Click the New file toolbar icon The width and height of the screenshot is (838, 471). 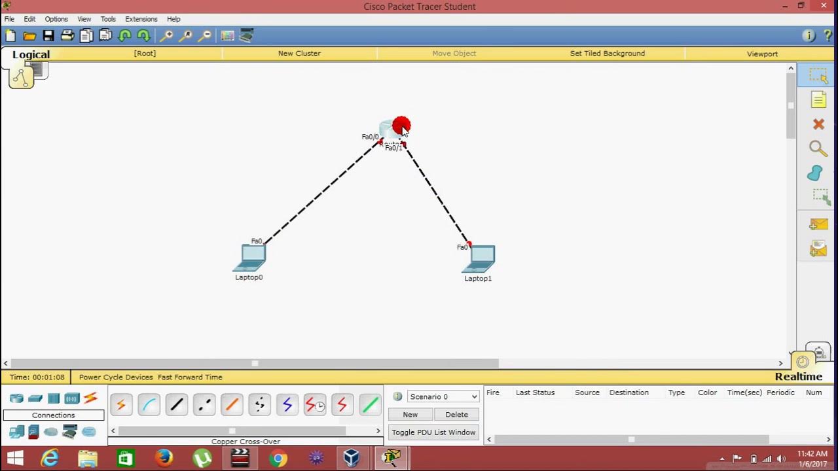tap(10, 36)
